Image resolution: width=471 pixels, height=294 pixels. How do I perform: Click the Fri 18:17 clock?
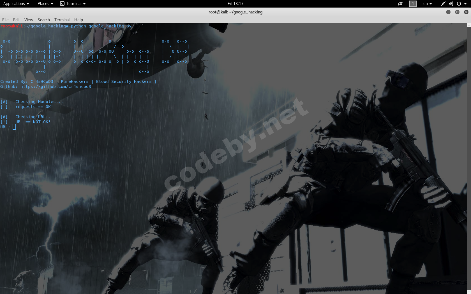[235, 4]
